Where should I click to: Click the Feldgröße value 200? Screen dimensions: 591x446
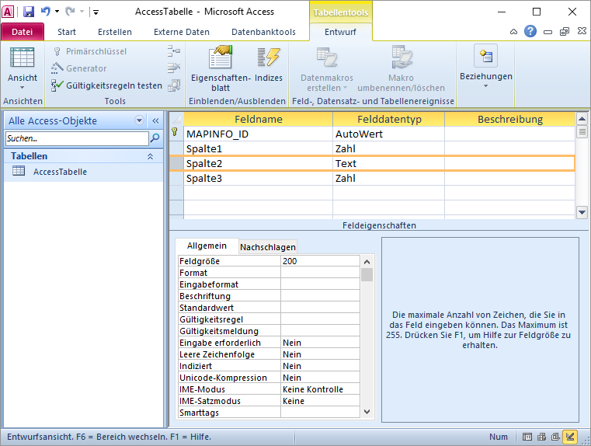pos(320,261)
